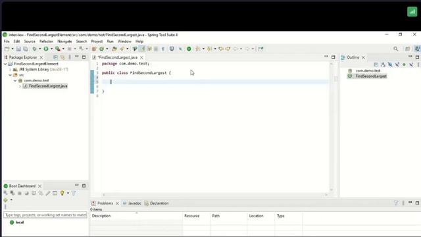Screen dimensions: 421x237
Task: Expand the FindSecondLargest.java tree node
Action: (x=20, y=86)
